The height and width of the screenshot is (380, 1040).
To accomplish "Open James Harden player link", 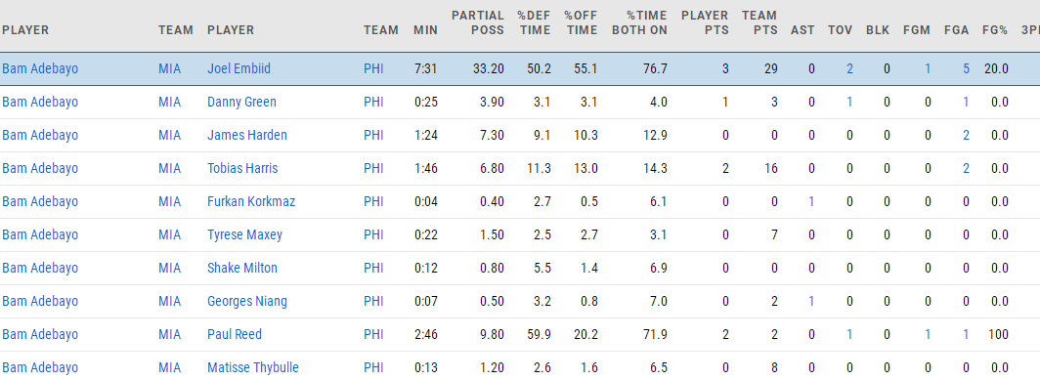I will pos(246,135).
